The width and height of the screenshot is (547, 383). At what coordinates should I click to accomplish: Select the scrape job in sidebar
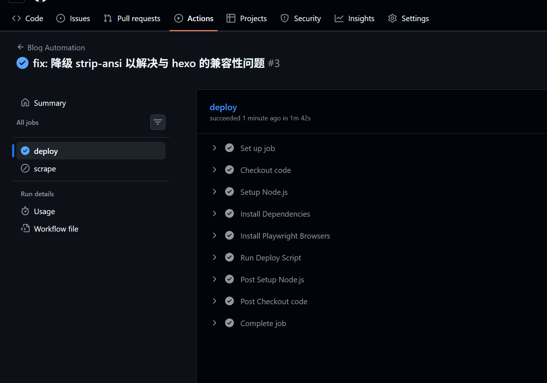click(45, 169)
